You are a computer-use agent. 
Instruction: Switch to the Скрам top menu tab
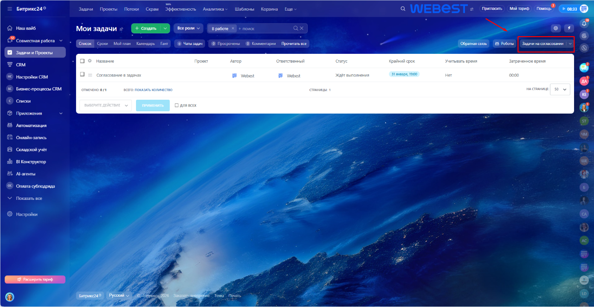[152, 9]
